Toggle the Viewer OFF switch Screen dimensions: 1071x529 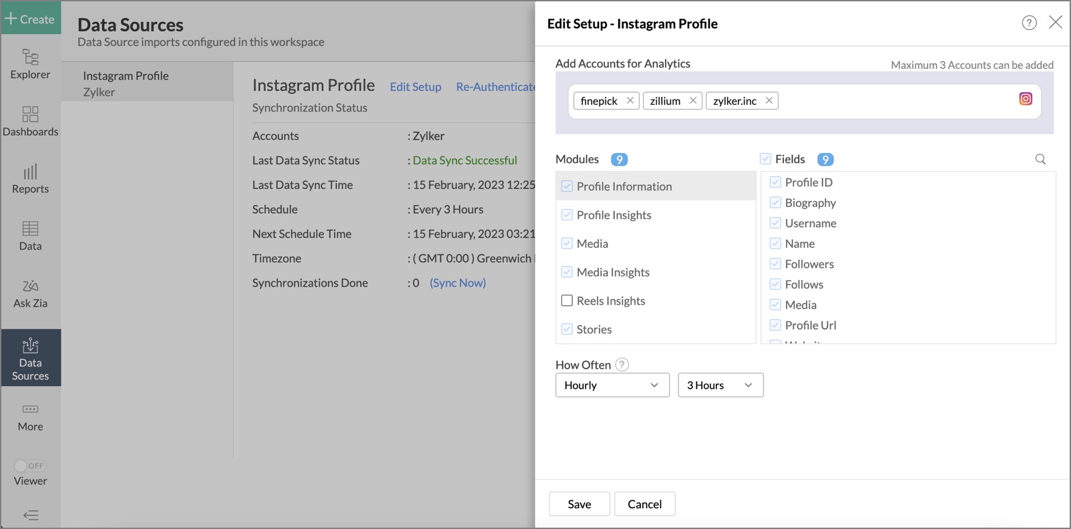coord(30,466)
